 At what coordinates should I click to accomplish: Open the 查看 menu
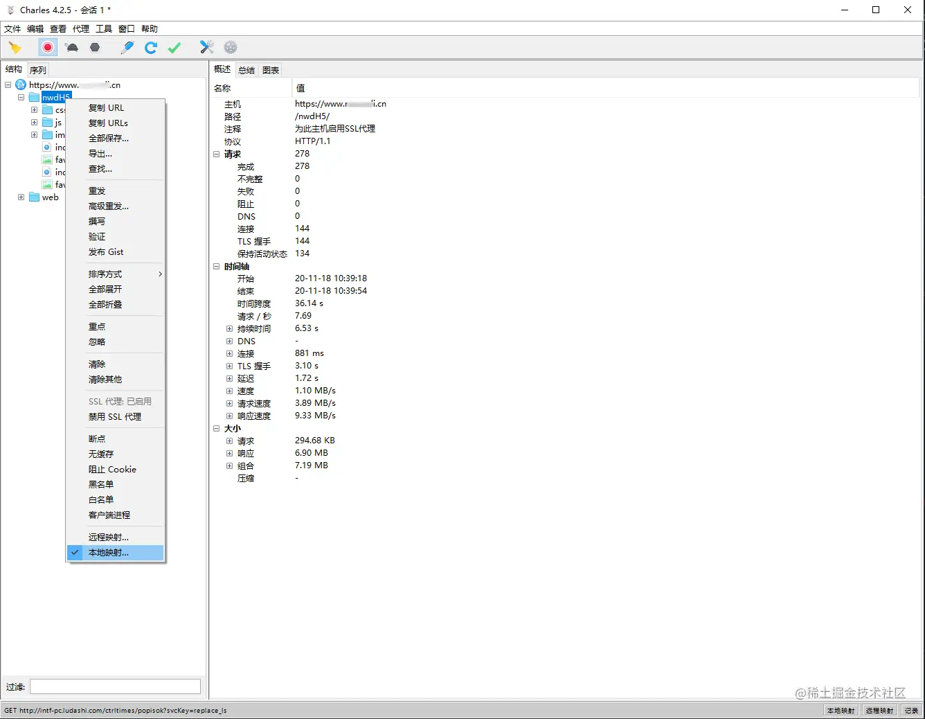tap(58, 29)
